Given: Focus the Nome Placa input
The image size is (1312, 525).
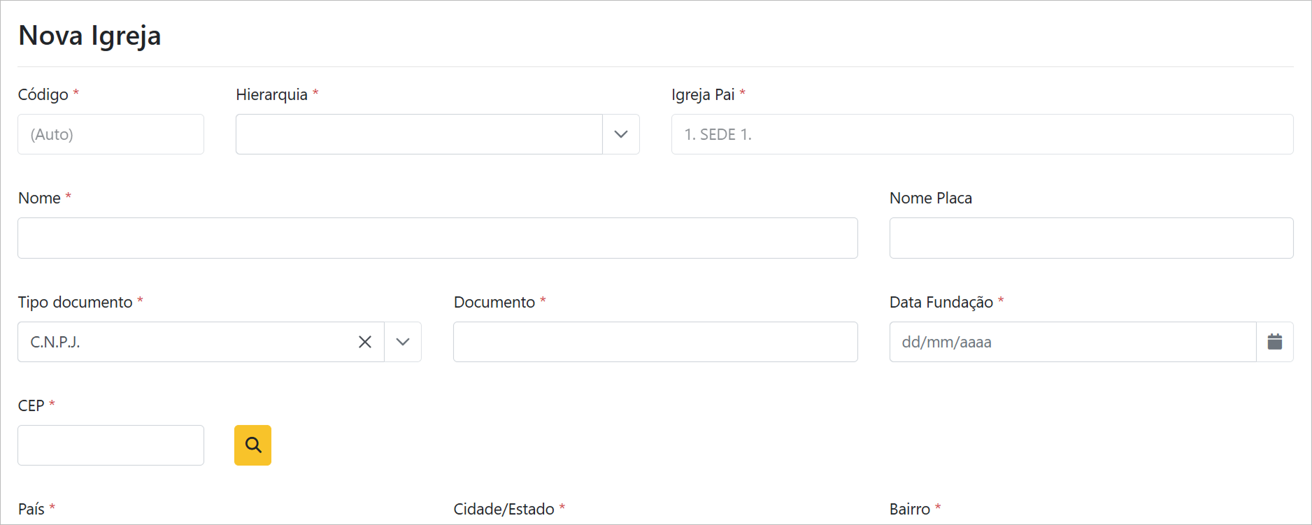Looking at the screenshot, I should [x=1091, y=238].
